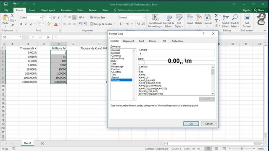Click Increase Indent icon
The width and height of the screenshot is (269, 151).
pyautogui.click(x=85, y=24)
